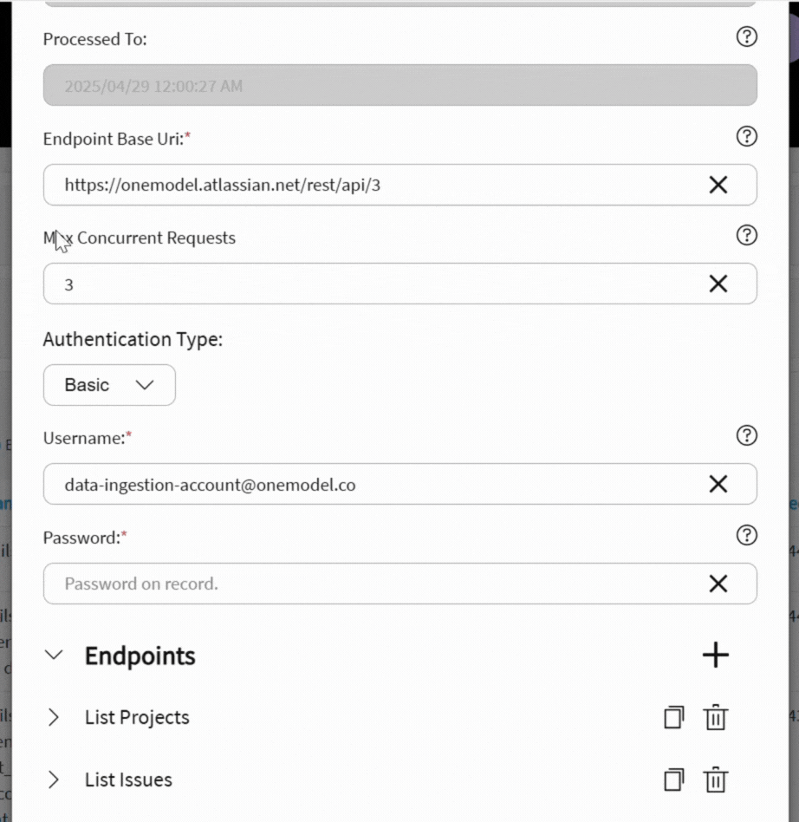
Task: Collapse the Endpoints section
Action: [x=54, y=656]
